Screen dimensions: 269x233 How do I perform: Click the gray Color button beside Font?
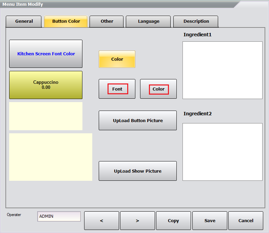[158, 89]
